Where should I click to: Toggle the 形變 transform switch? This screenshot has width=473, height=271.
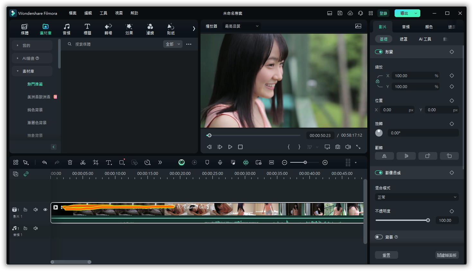coord(379,52)
